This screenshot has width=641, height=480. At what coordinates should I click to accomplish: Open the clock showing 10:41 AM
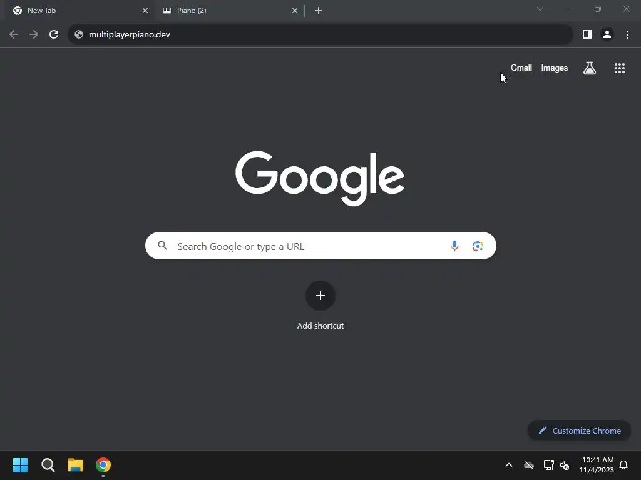click(597, 465)
